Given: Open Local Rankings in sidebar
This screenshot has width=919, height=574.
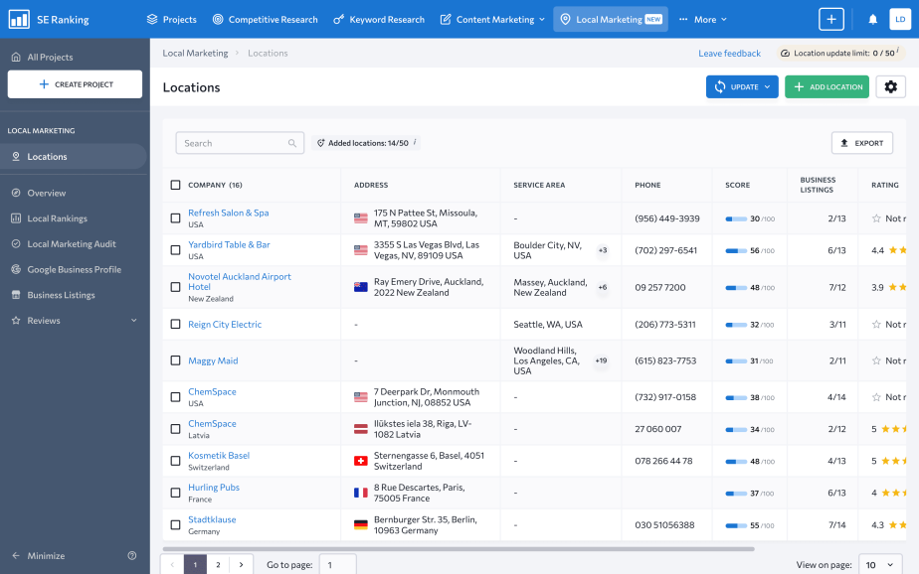Looking at the screenshot, I should 57,218.
